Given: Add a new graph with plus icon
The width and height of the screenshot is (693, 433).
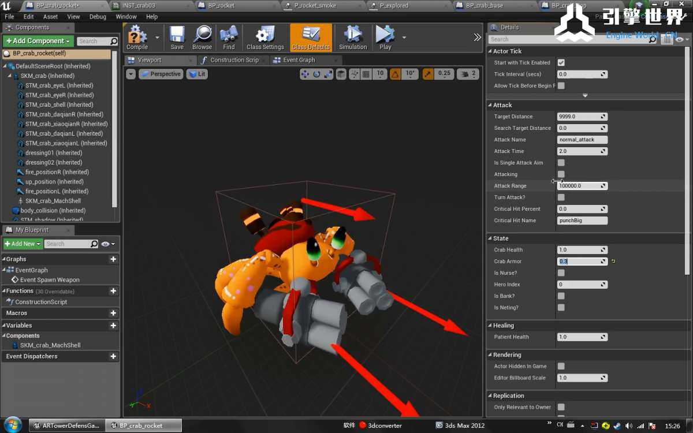Looking at the screenshot, I should 113,259.
